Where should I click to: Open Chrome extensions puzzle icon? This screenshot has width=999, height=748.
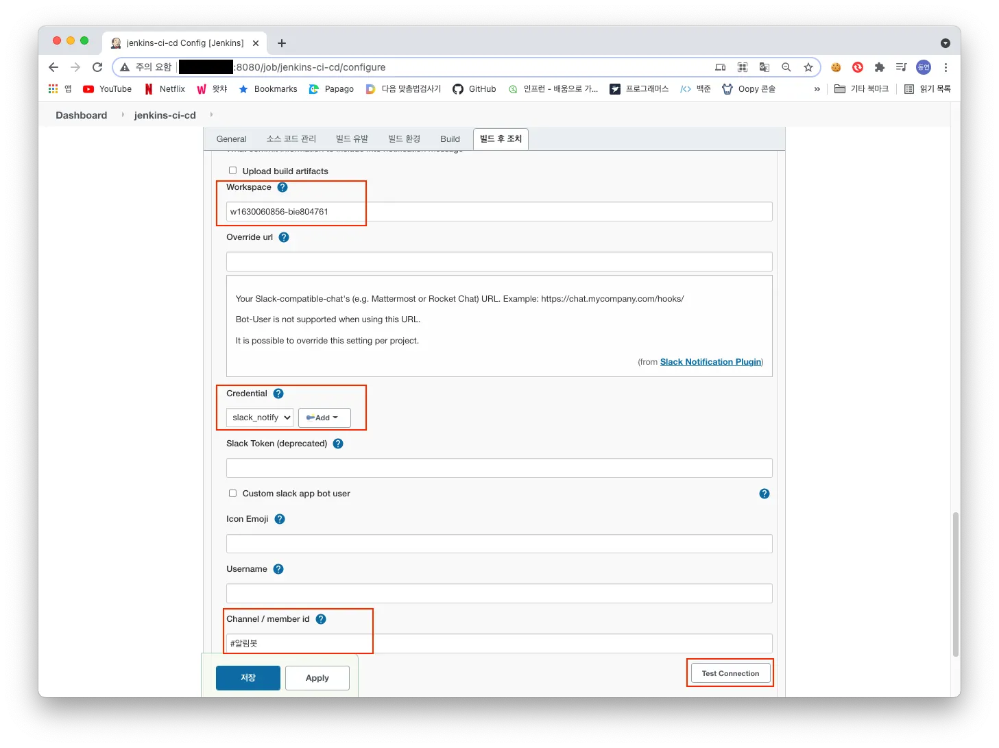point(880,67)
